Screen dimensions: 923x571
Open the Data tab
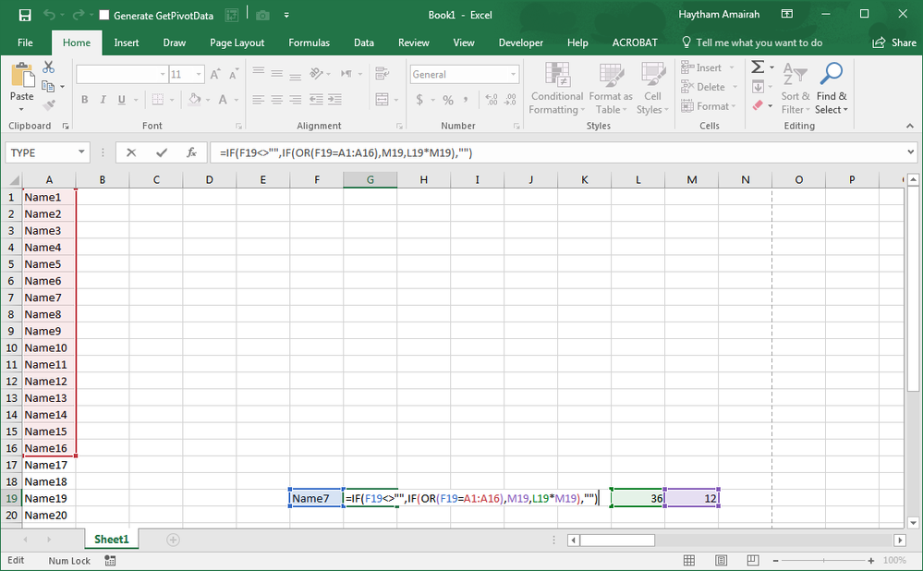[364, 43]
